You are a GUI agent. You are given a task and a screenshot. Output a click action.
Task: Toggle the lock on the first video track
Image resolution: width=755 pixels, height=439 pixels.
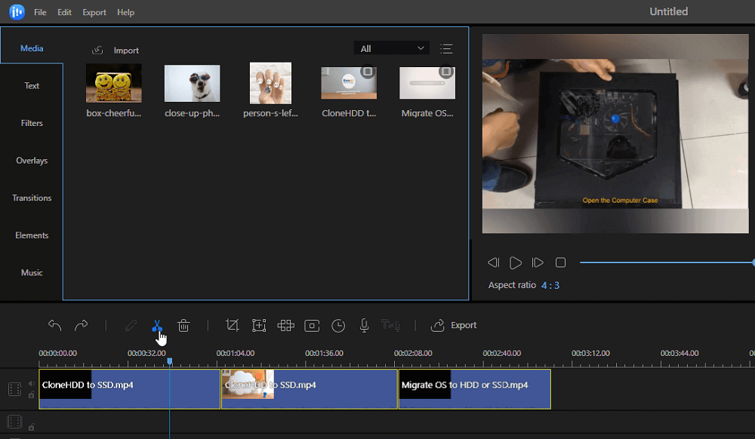(31, 394)
